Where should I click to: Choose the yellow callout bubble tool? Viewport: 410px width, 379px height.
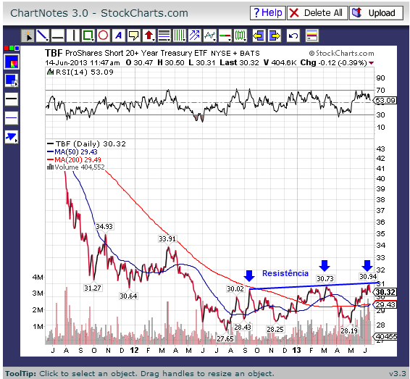(133, 36)
